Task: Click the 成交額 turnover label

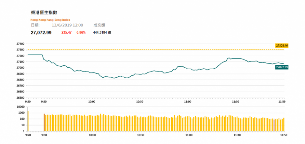Action: click(99, 25)
